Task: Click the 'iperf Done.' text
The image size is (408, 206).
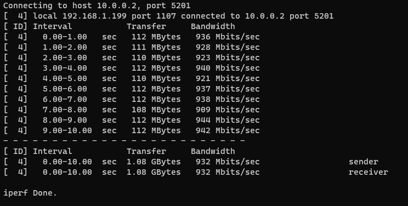Action: coord(30,193)
